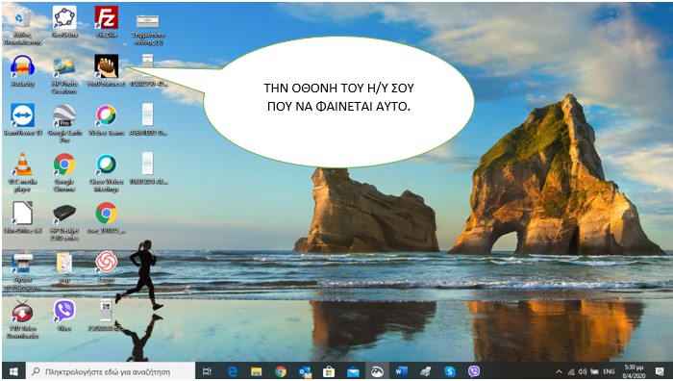
Task: Open the volume control in system tray
Action: tap(583, 371)
